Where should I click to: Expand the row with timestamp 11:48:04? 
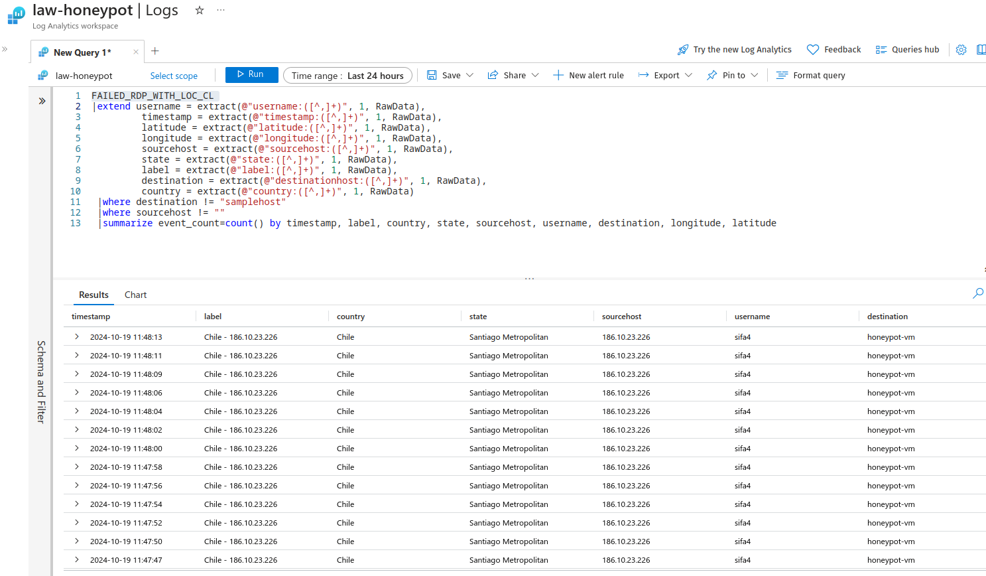coord(77,411)
